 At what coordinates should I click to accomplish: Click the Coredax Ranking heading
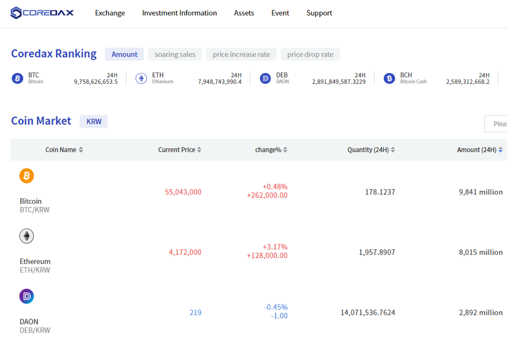pyautogui.click(x=54, y=54)
